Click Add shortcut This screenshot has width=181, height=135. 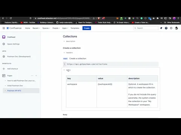point(12,69)
